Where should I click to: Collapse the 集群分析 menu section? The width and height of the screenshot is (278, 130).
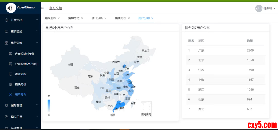[37, 43]
